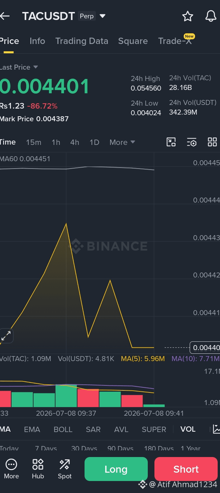220x493 pixels.
Task: Select the 1D chart interval
Action: pos(95,142)
